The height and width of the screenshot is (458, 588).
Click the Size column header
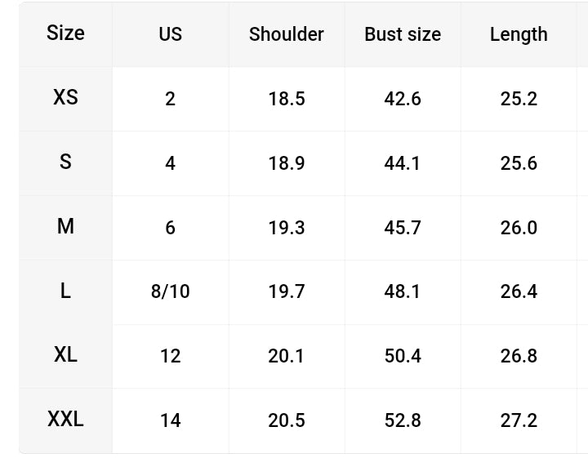click(65, 33)
